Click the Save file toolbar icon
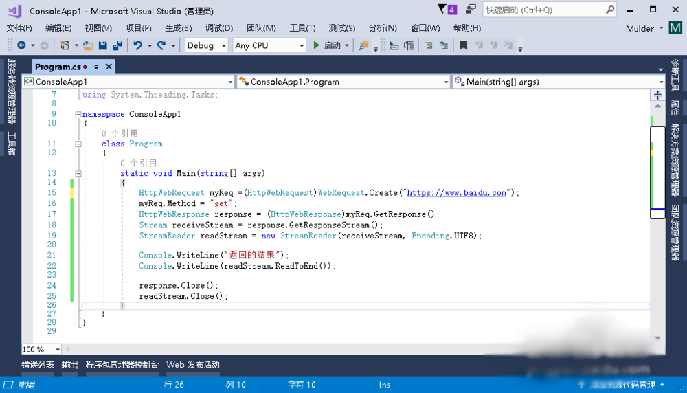The height and width of the screenshot is (393, 687). click(x=102, y=45)
